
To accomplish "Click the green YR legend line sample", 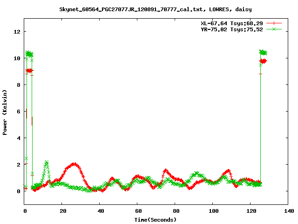I will 274,29.
